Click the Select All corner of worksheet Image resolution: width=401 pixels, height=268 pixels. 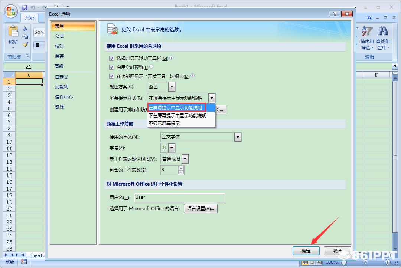click(x=9, y=75)
